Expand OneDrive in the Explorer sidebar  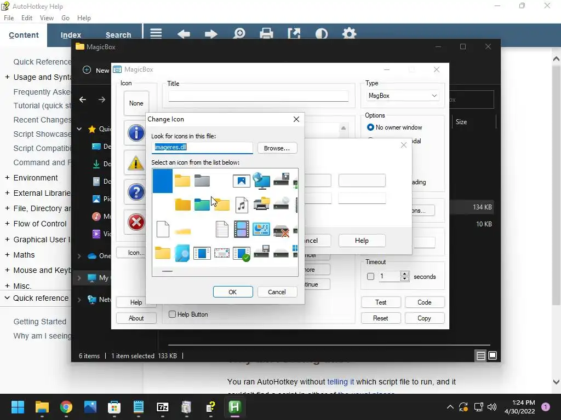point(79,256)
